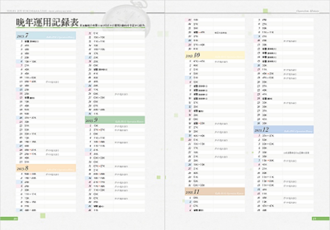
Task: Select the 2013.11 month header
Action: (215, 192)
